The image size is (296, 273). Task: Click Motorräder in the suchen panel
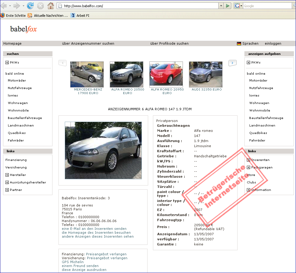click(17, 81)
